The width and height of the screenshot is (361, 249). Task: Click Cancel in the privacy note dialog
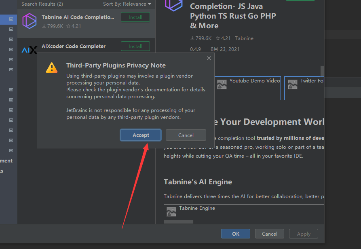(x=186, y=135)
